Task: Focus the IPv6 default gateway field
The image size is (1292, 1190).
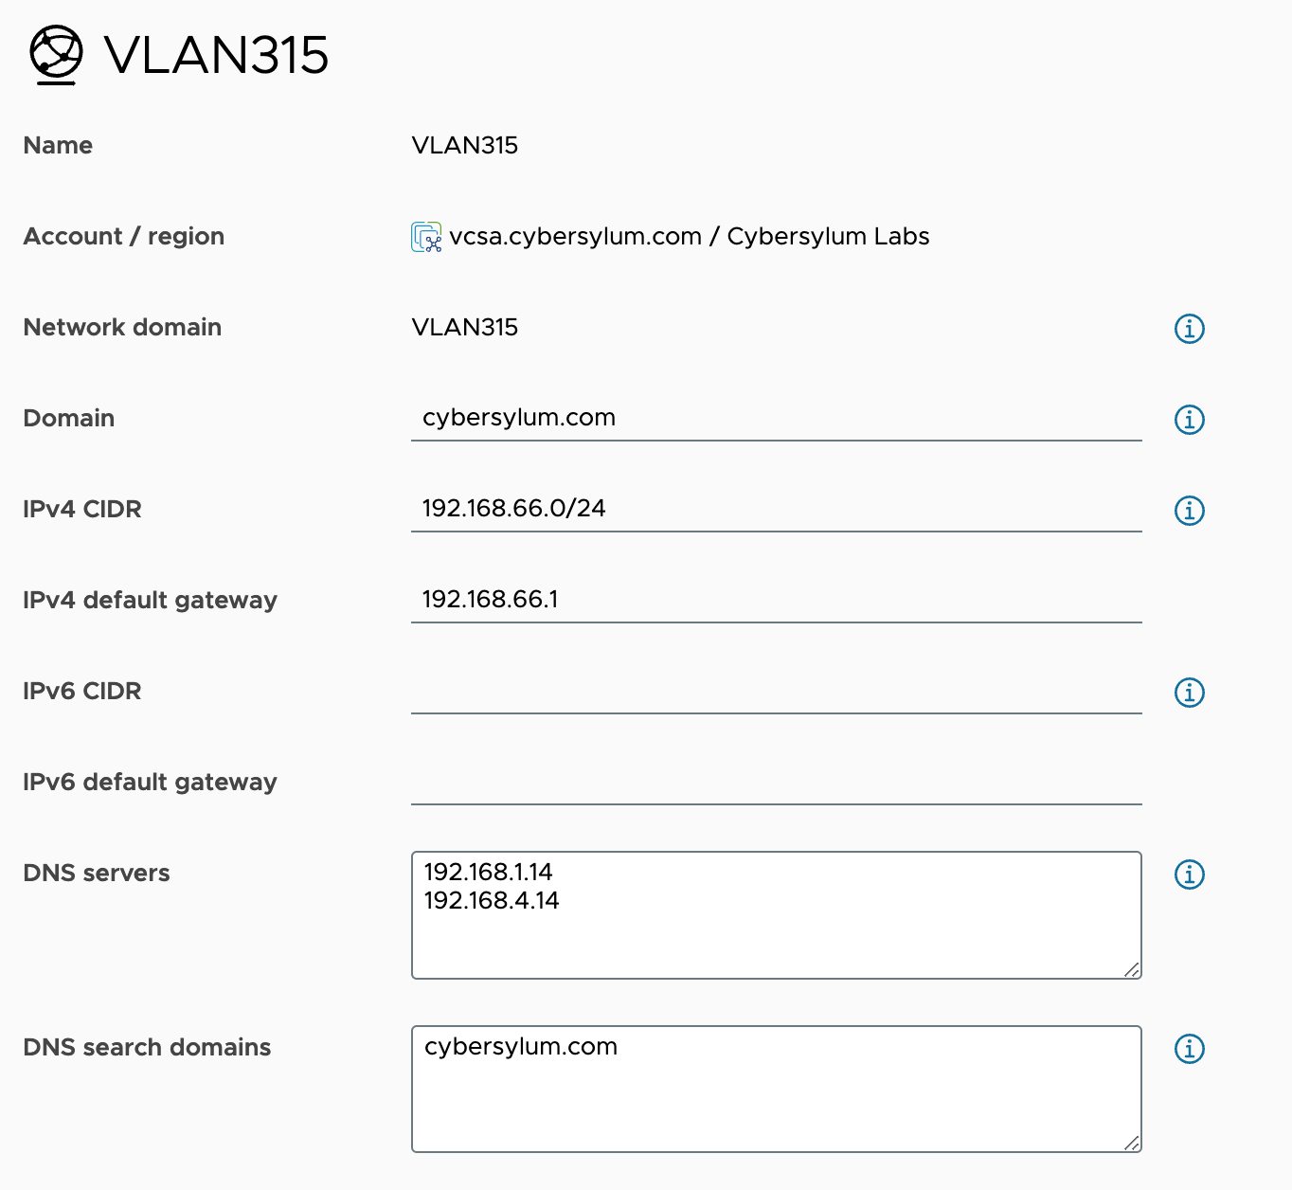Action: click(x=776, y=782)
